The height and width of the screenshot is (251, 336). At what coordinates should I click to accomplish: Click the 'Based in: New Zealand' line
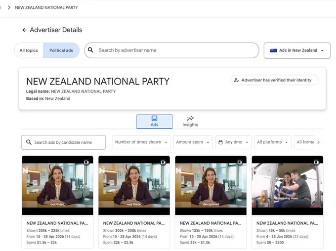(48, 99)
